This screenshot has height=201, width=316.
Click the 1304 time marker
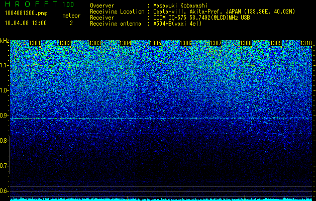(126, 43)
